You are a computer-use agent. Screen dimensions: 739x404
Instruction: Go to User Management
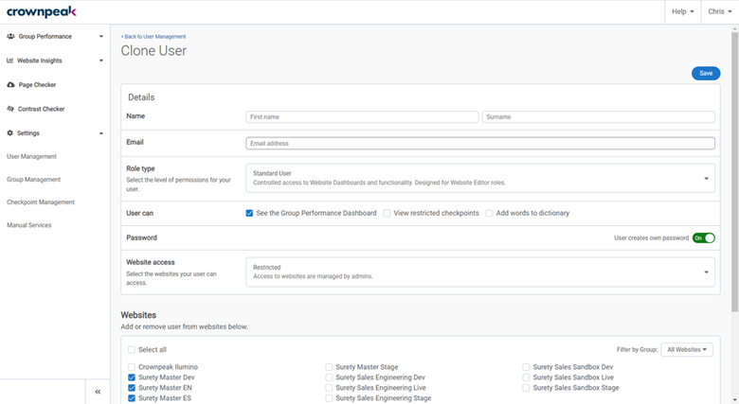click(x=31, y=156)
